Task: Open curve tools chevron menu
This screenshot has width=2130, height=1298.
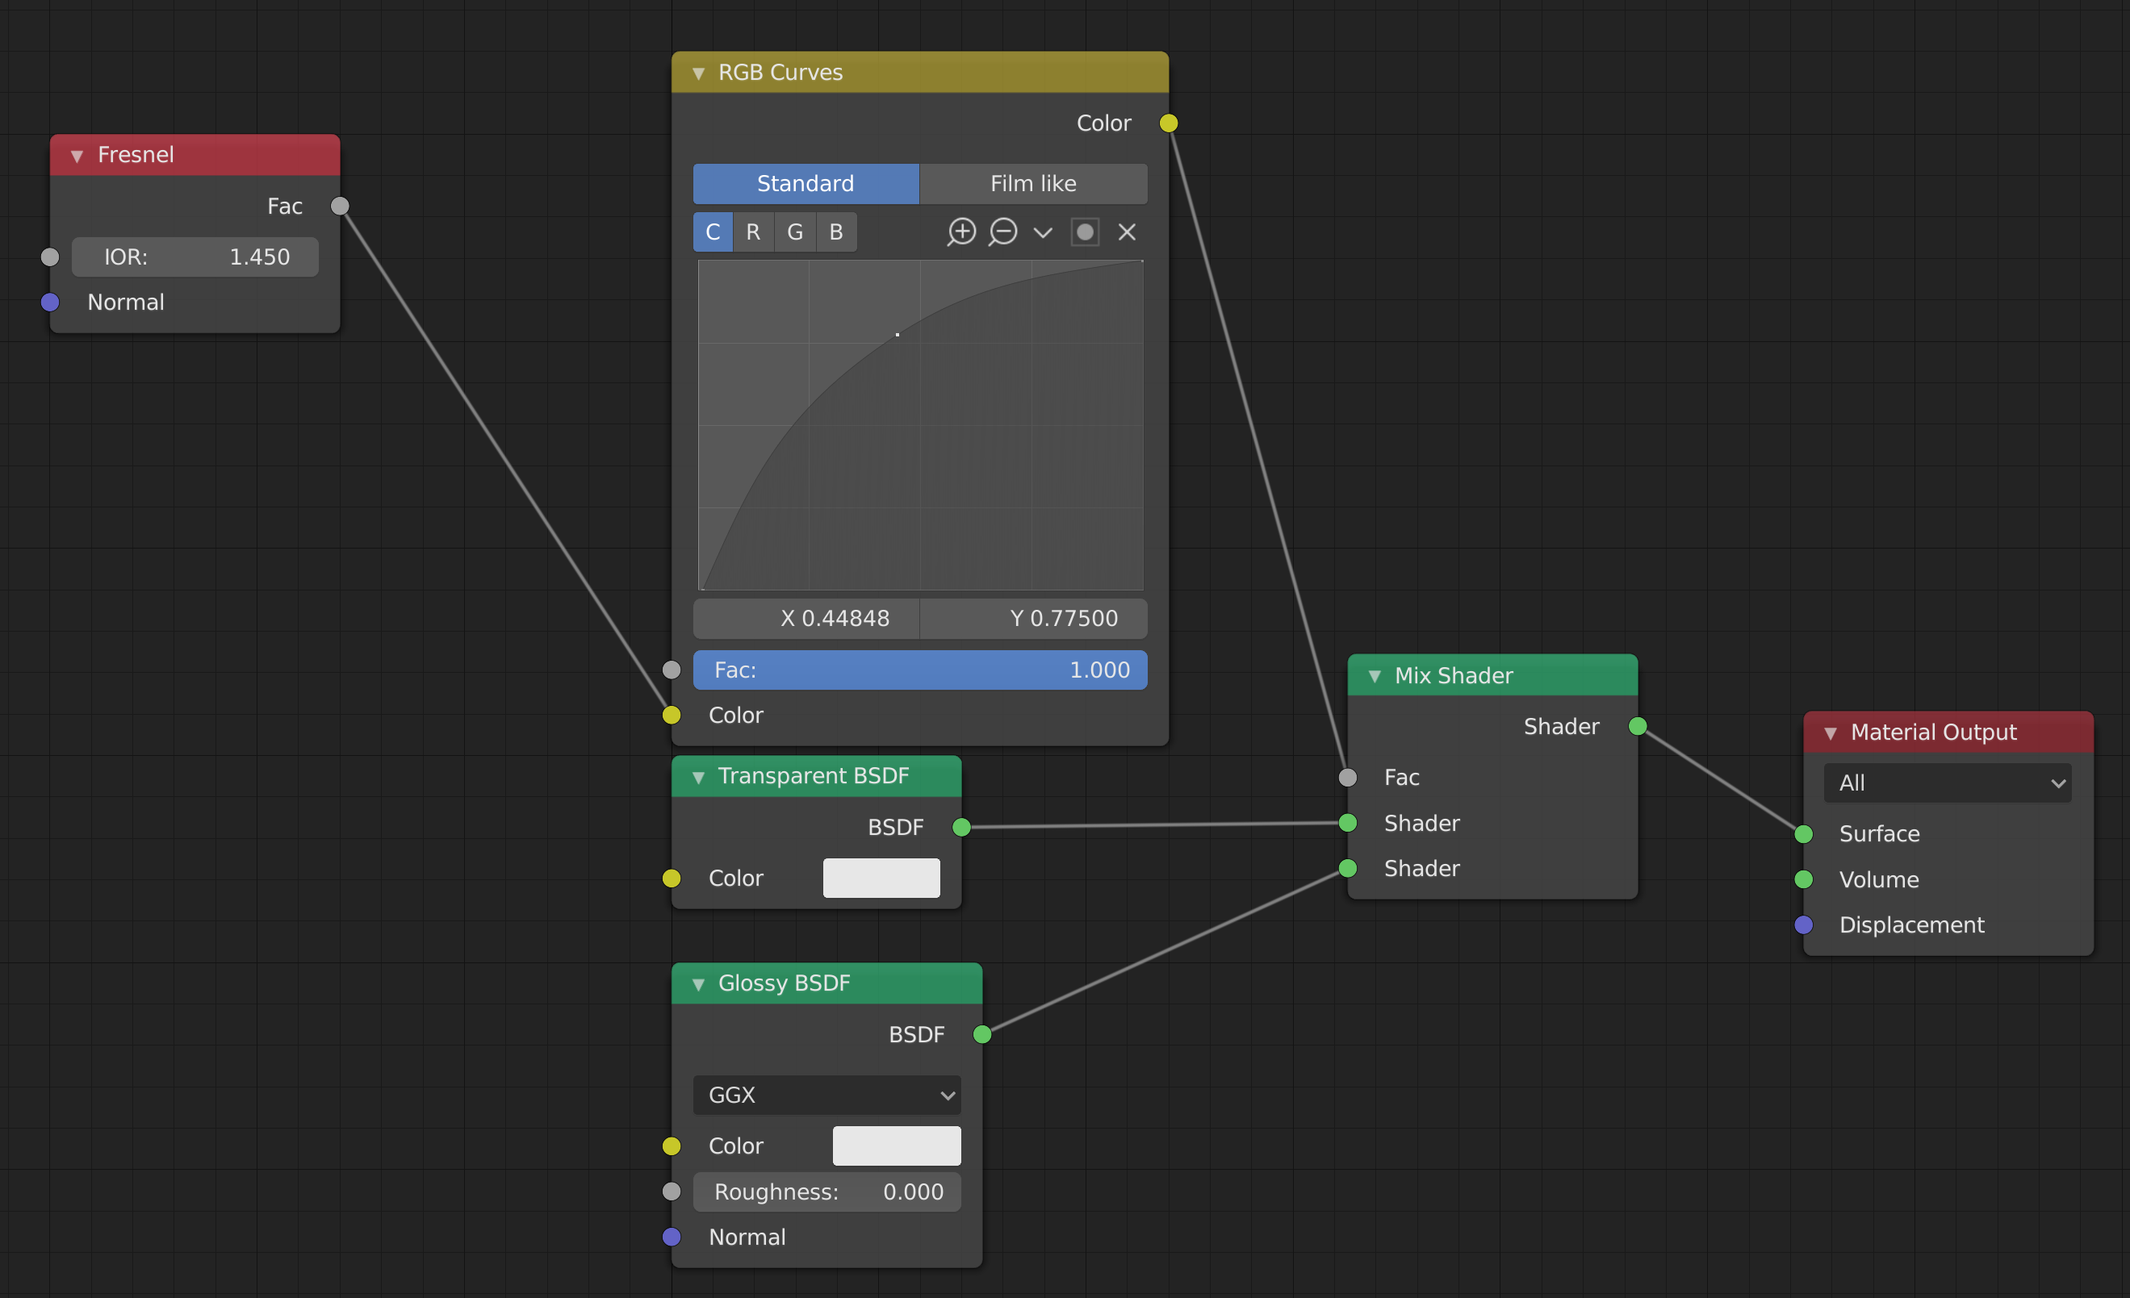Action: 1043,232
